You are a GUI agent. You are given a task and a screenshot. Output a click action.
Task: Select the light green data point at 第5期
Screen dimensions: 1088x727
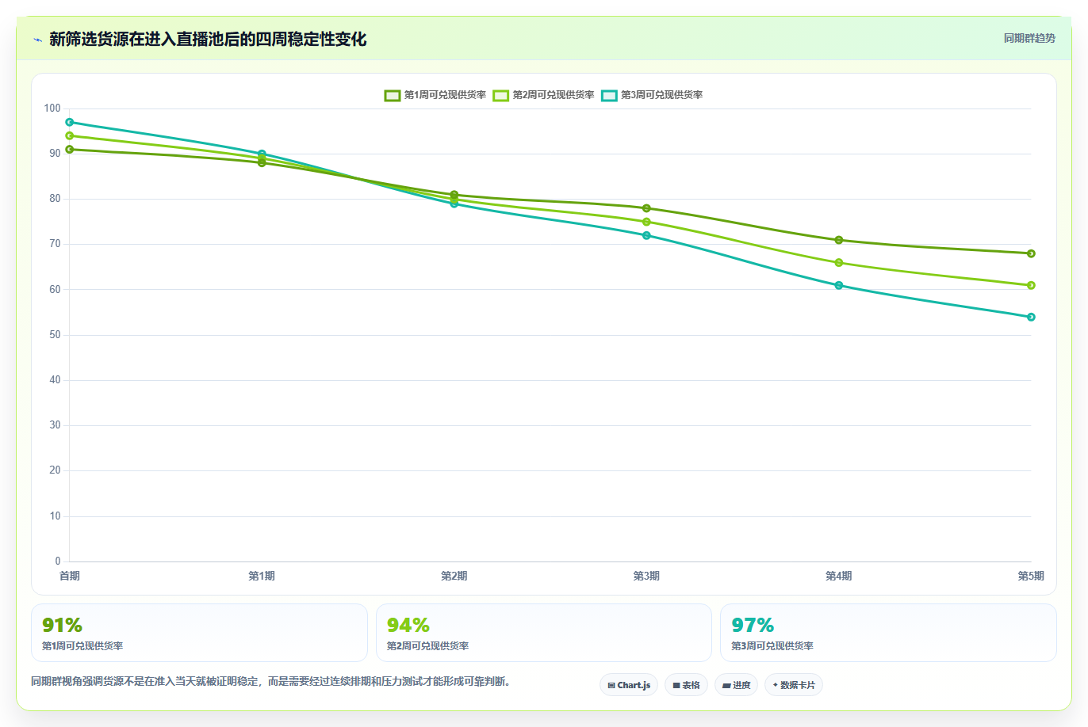[x=1031, y=285]
